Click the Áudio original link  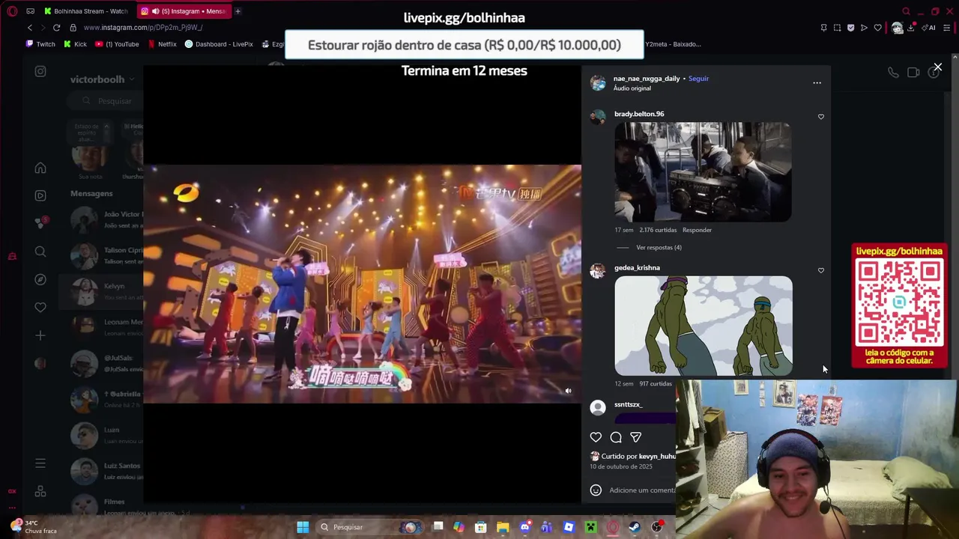tap(632, 88)
